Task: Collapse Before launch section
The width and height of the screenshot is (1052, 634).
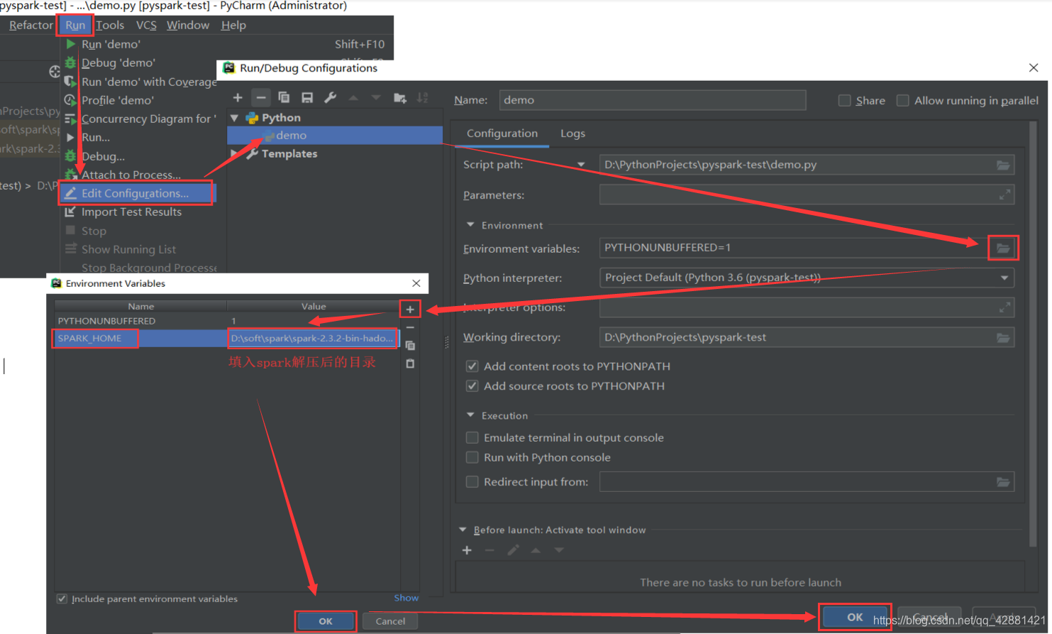Action: (x=463, y=530)
